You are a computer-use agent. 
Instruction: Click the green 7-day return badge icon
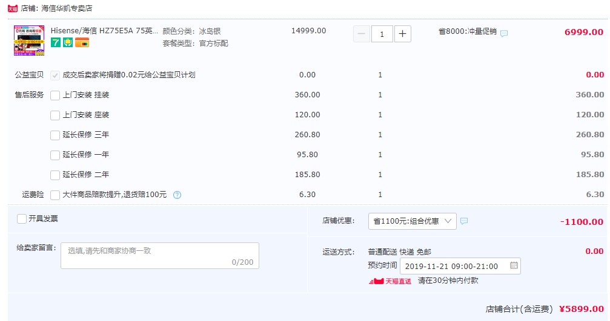tap(56, 42)
